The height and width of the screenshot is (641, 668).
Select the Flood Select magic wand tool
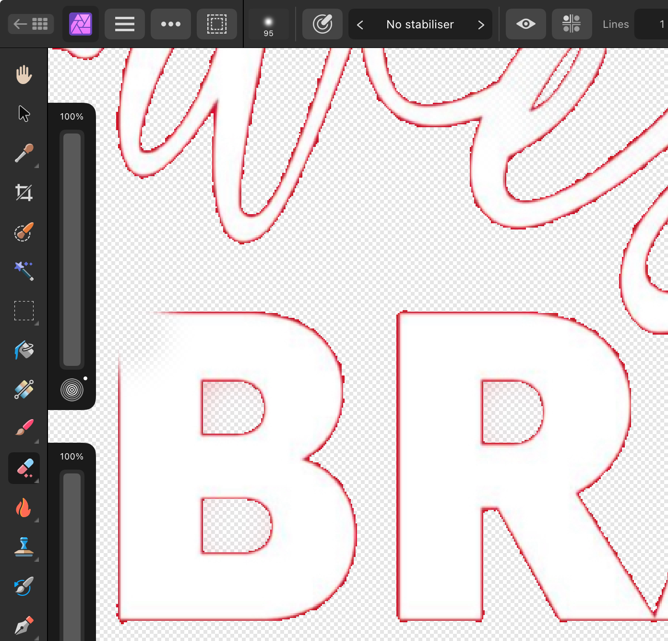point(24,271)
